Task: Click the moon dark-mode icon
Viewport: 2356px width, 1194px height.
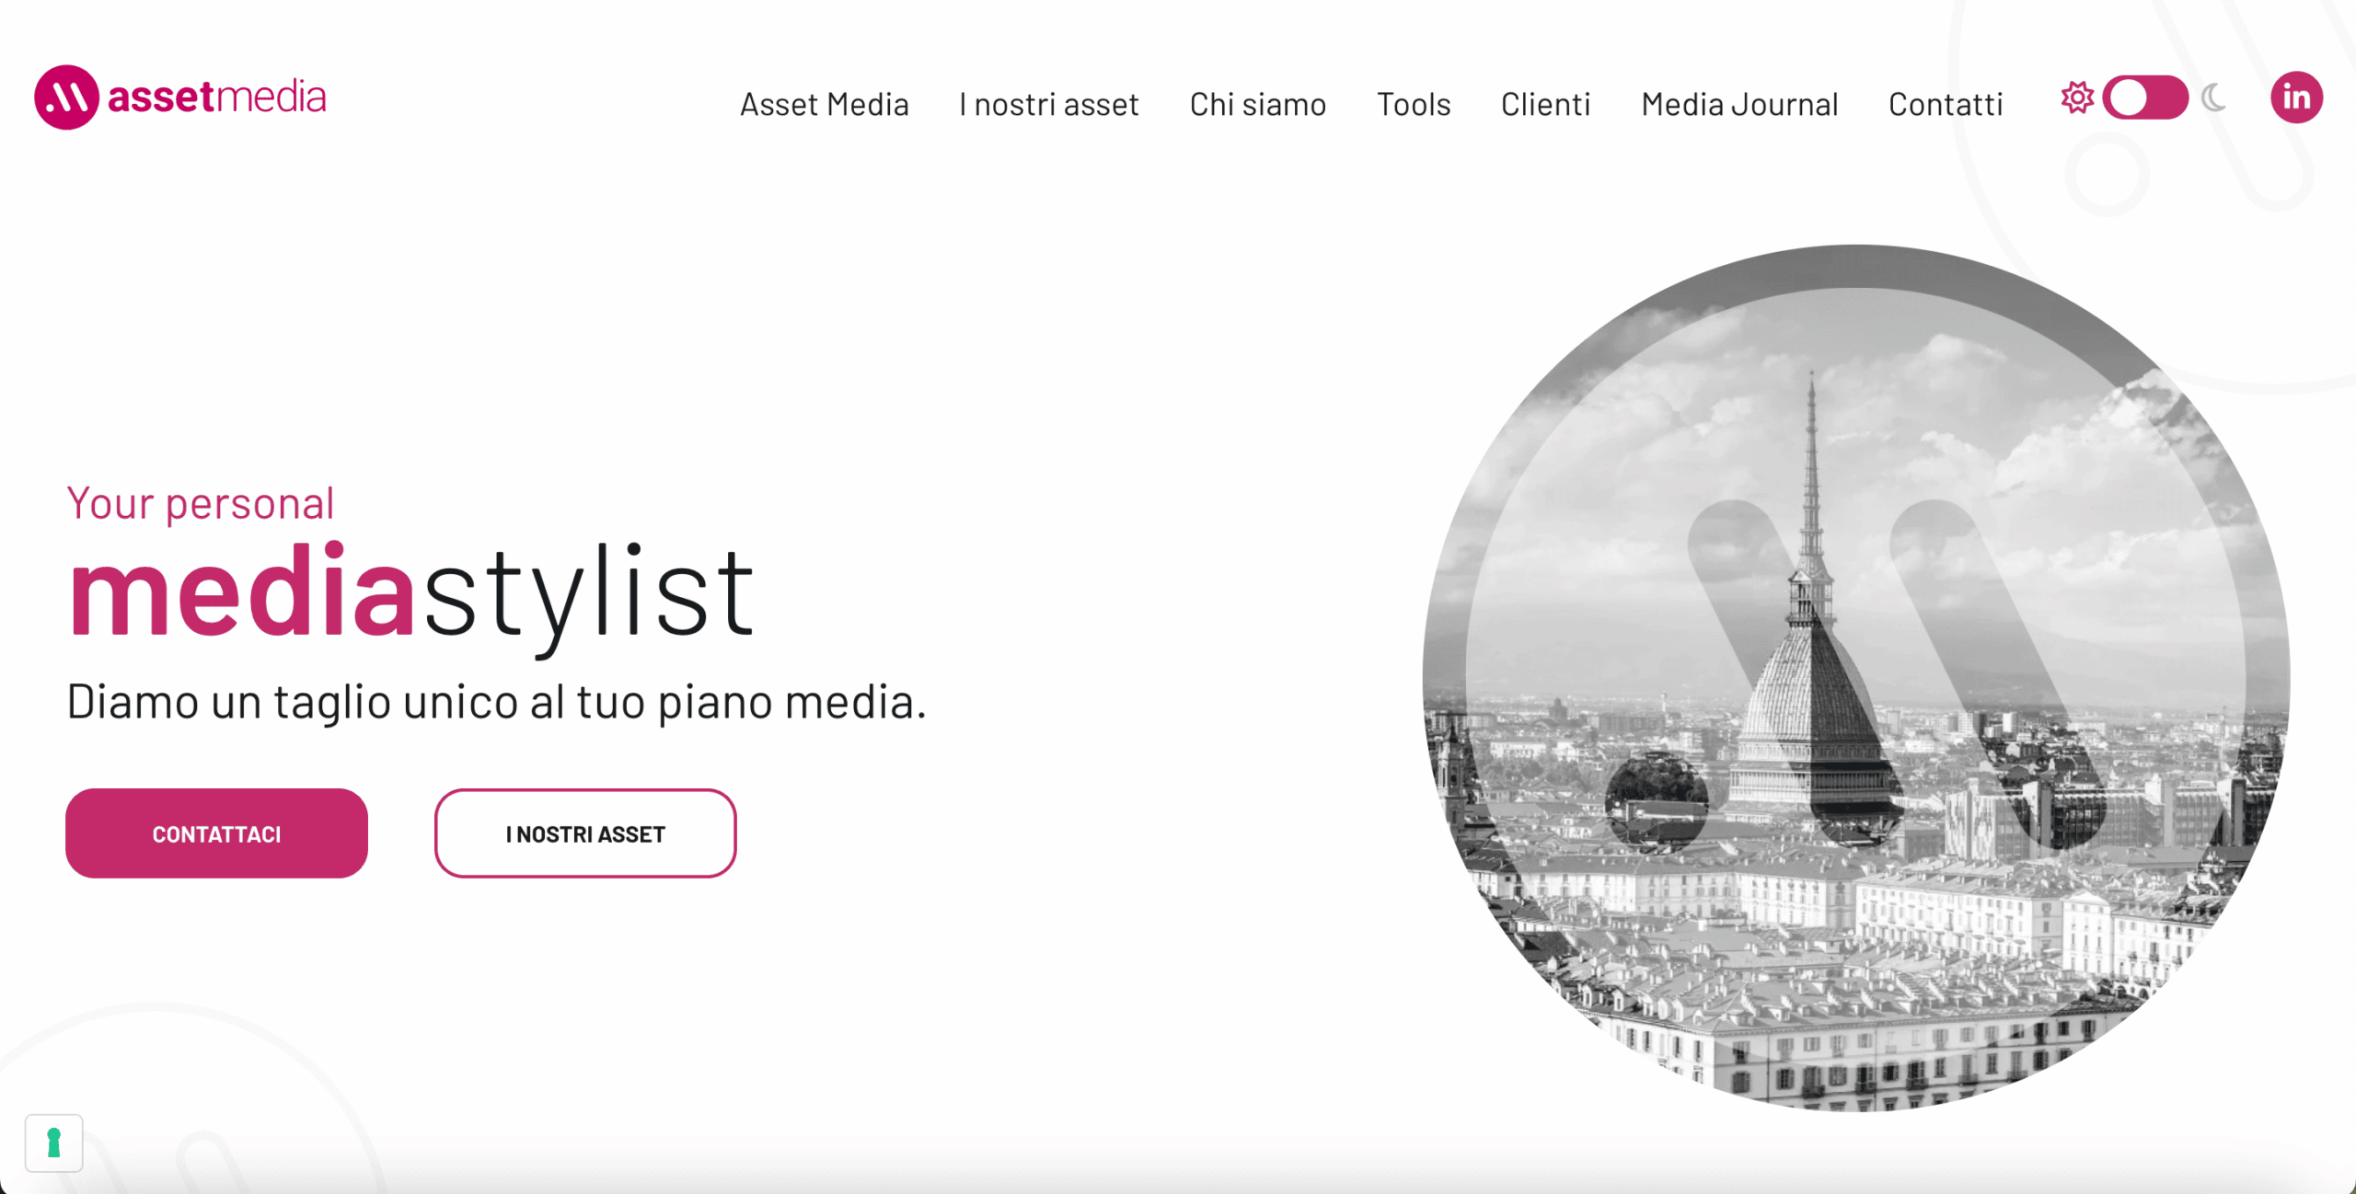Action: pyautogui.click(x=2214, y=98)
